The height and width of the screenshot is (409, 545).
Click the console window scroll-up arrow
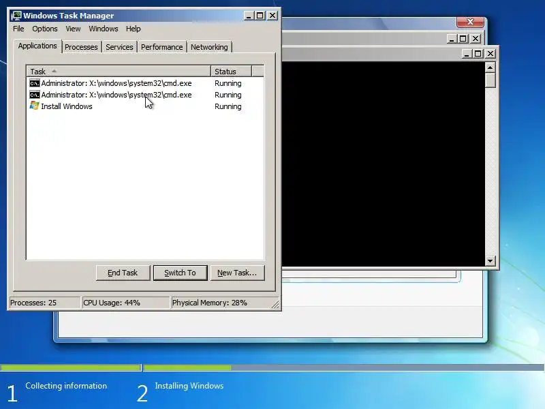click(x=490, y=67)
